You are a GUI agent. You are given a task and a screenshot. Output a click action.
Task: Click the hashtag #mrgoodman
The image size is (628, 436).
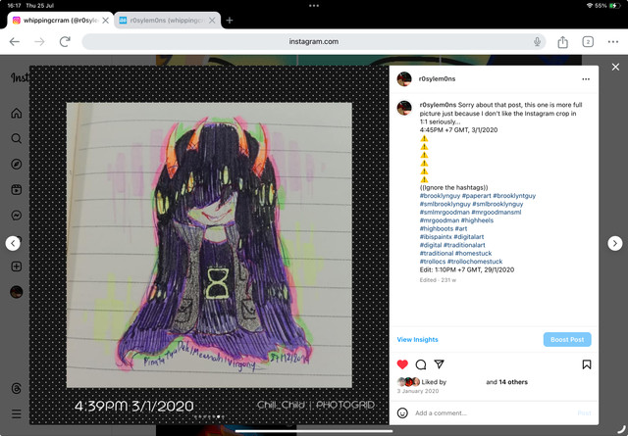click(x=439, y=220)
